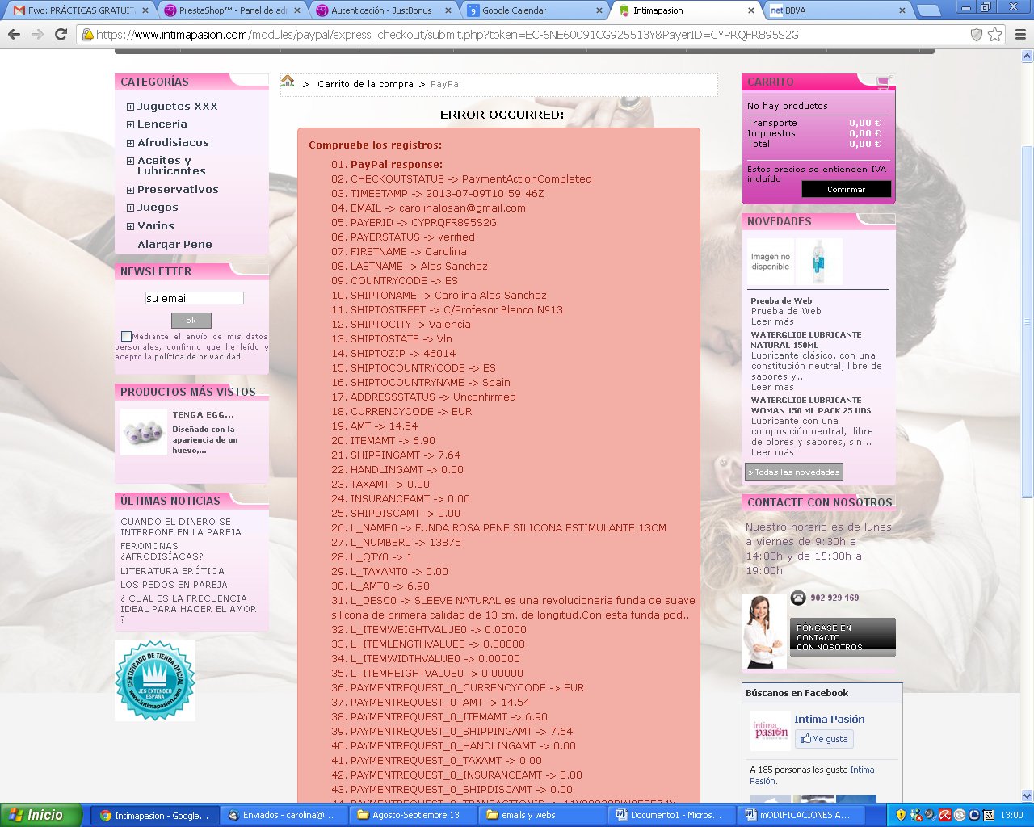The height and width of the screenshot is (827, 1034).
Task: Switch to the PrestaShop panel tab
Action: [230, 10]
